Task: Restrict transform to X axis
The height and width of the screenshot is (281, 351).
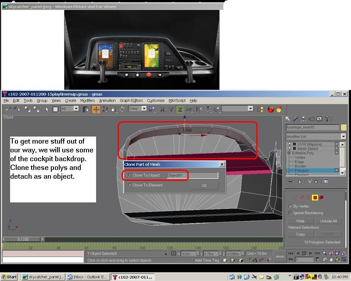Action: (x=162, y=109)
